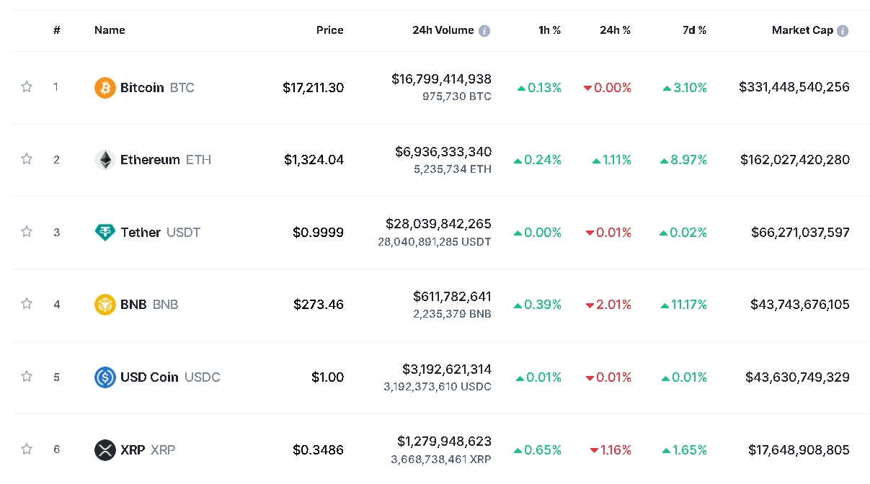Star Ethereum to add to watchlist
The width and height of the screenshot is (870, 484).
pos(27,159)
